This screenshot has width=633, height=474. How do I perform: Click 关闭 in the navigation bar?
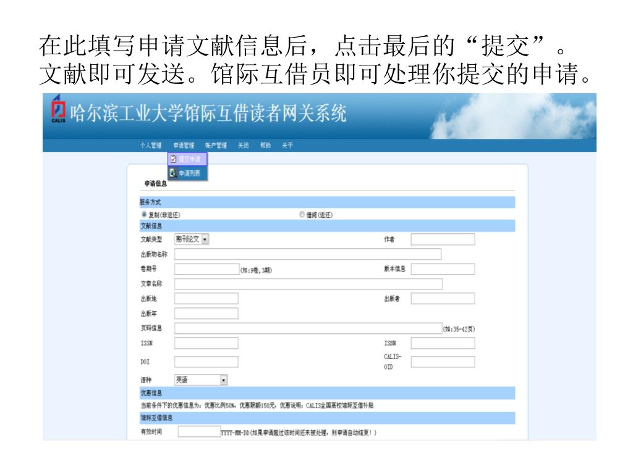pyautogui.click(x=244, y=146)
